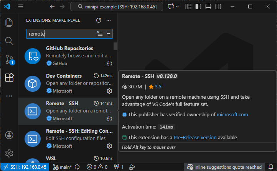Screen dimensions: 277x171
Task: Open the Explorer view
Action: pos(9,23)
